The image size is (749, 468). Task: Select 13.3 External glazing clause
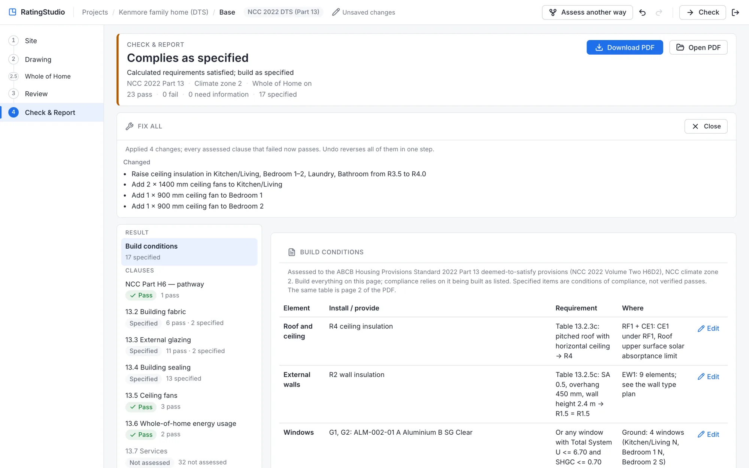click(x=189, y=346)
